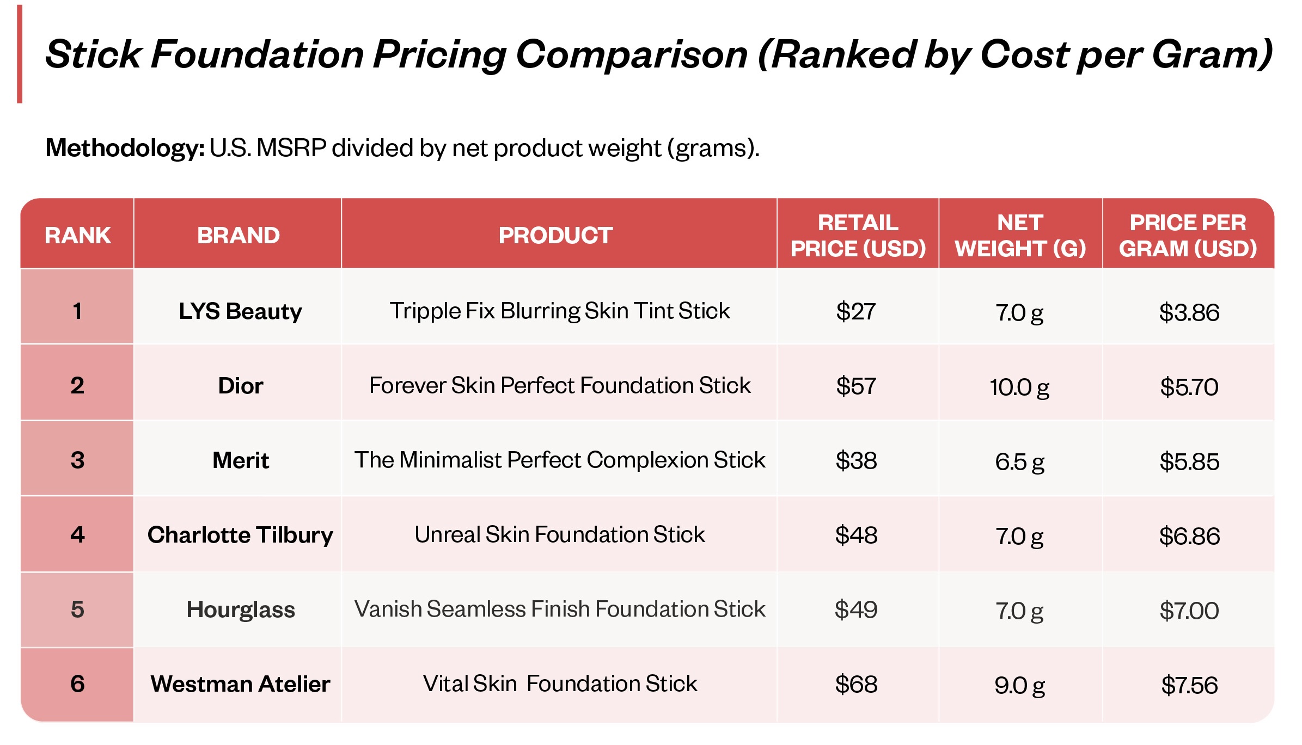Select the BRAND column header
Screen dimensions: 1302x745
click(x=238, y=235)
